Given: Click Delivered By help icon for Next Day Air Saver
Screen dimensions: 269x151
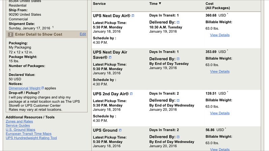Looking at the screenshot, I should [x=178, y=59].
